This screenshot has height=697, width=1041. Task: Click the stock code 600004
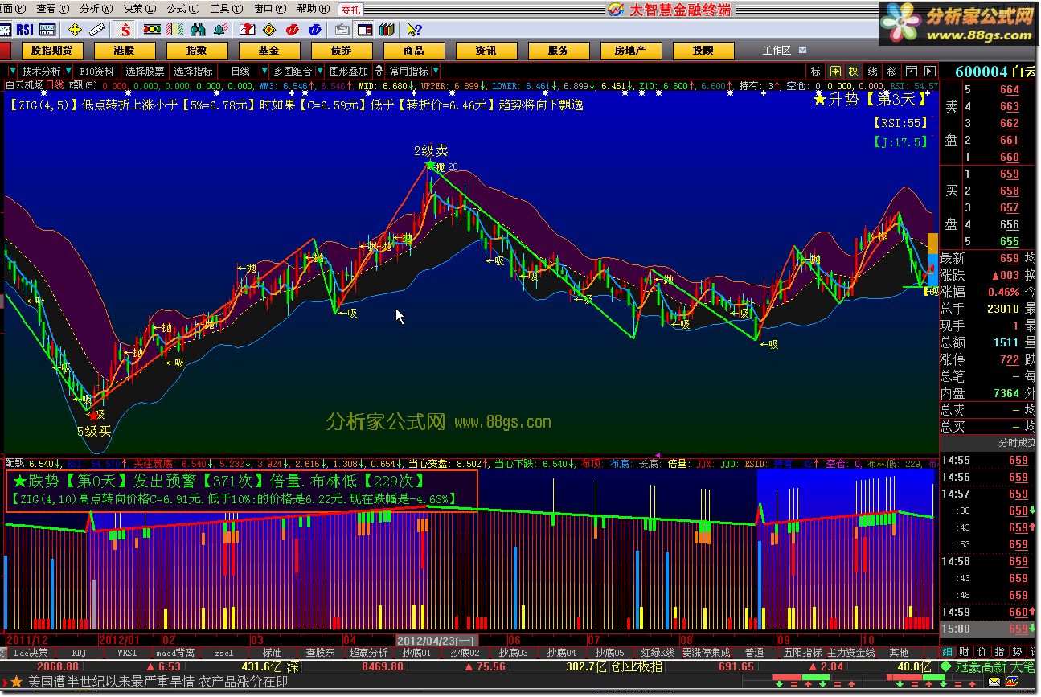[981, 72]
